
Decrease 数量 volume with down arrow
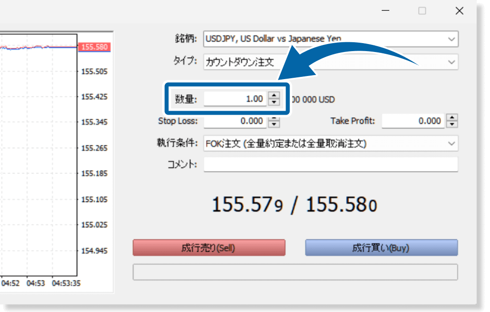point(274,102)
